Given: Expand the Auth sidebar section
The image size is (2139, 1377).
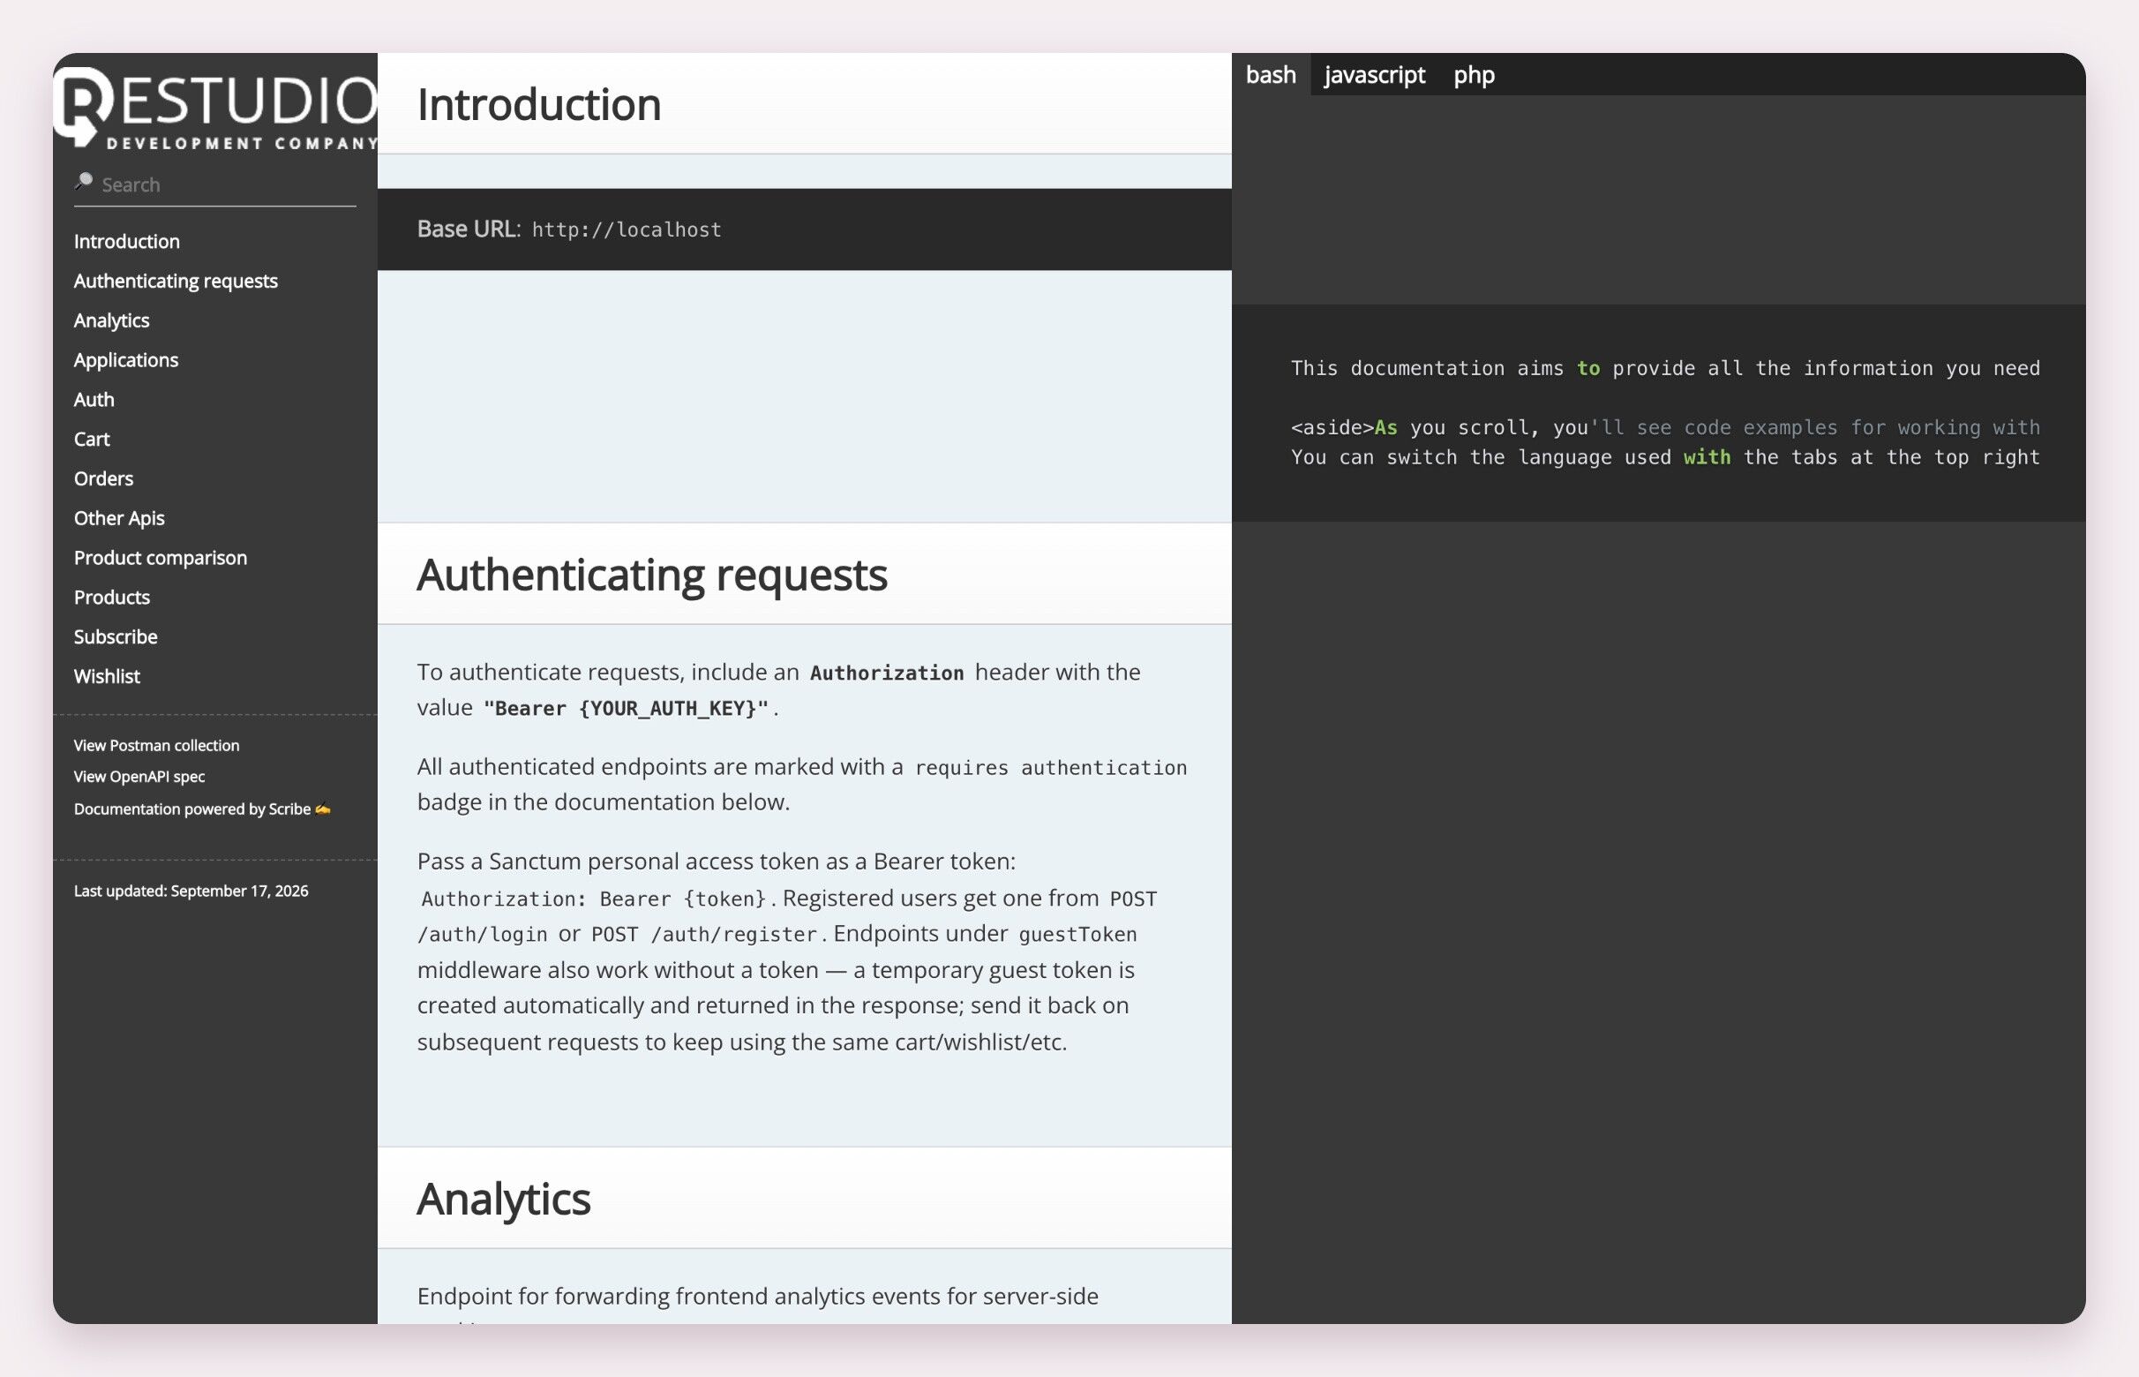Looking at the screenshot, I should [94, 400].
